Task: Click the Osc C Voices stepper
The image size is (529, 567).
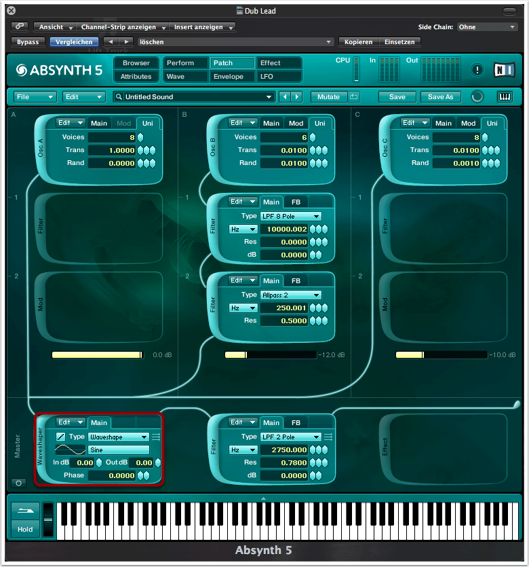Action: click(485, 137)
